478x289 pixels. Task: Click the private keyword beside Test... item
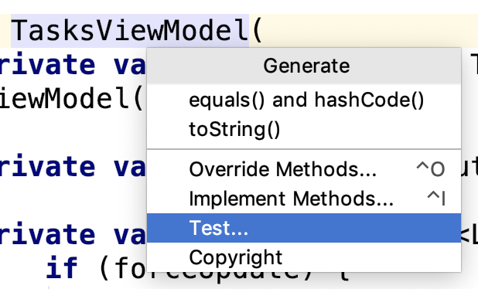tap(47, 234)
